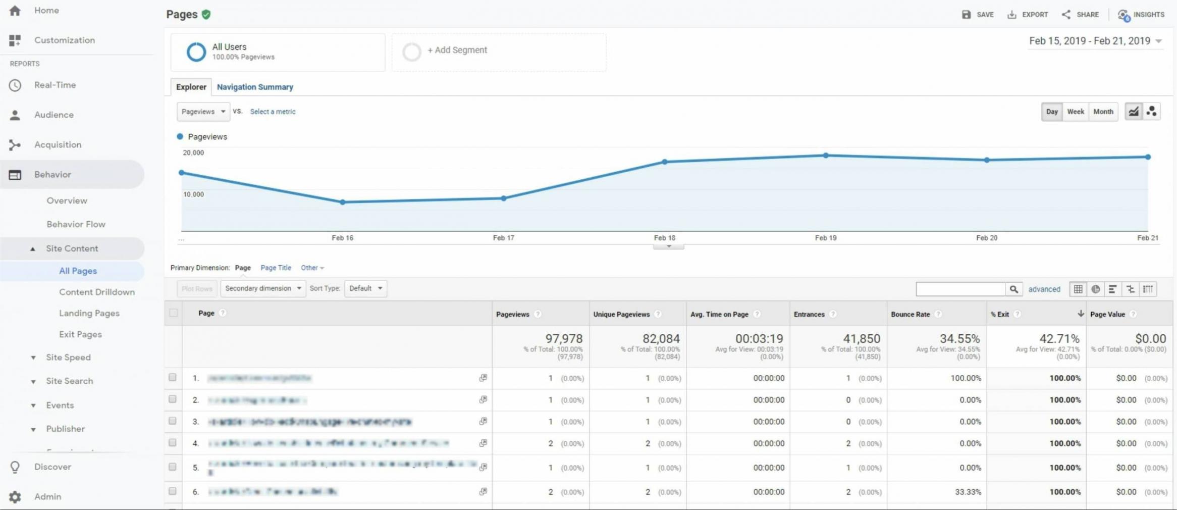The image size is (1177, 510).
Task: Click the table search magnifier icon
Action: pyautogui.click(x=1013, y=289)
